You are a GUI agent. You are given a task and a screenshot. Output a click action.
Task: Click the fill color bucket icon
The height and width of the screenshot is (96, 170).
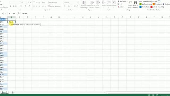pos(25,6)
